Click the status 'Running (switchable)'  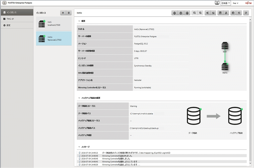tap(142, 88)
